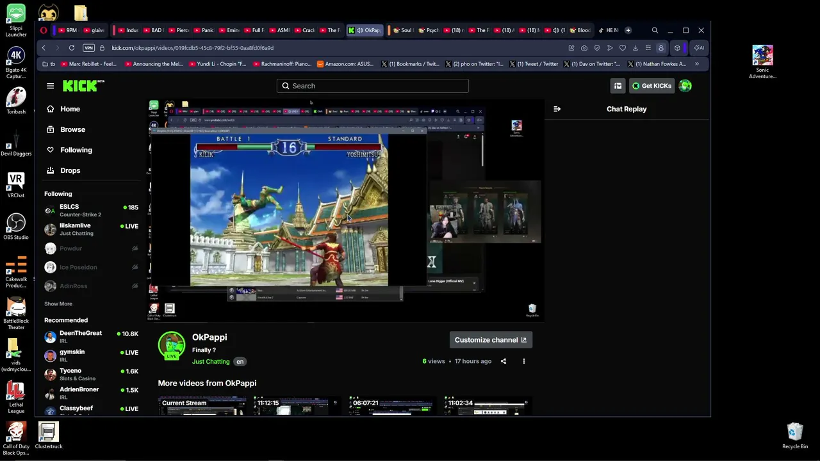Viewport: 820px width, 461px height.
Task: Switch to the OkPappi Kick tab
Action: pyautogui.click(x=365, y=30)
